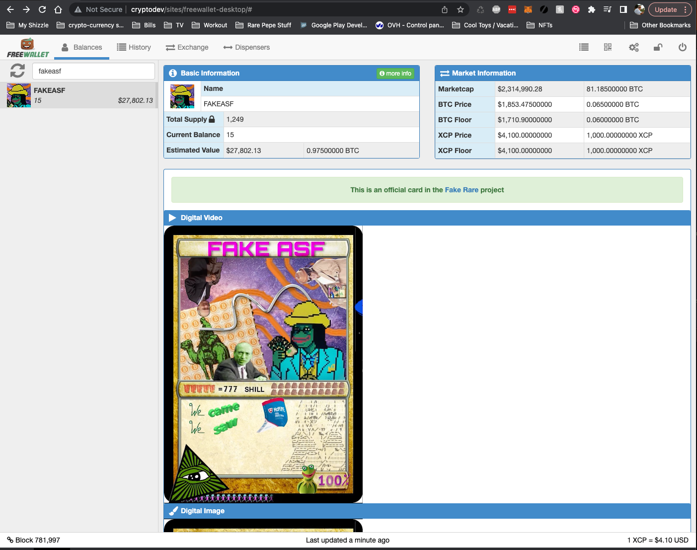The image size is (697, 550).
Task: Open the MetaMask fox extension
Action: pyautogui.click(x=528, y=9)
